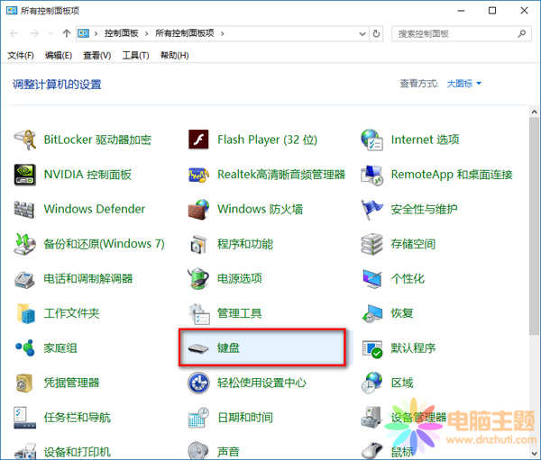Open the 工具(T) menu
Screen dimensions: 541x460
pyautogui.click(x=135, y=55)
